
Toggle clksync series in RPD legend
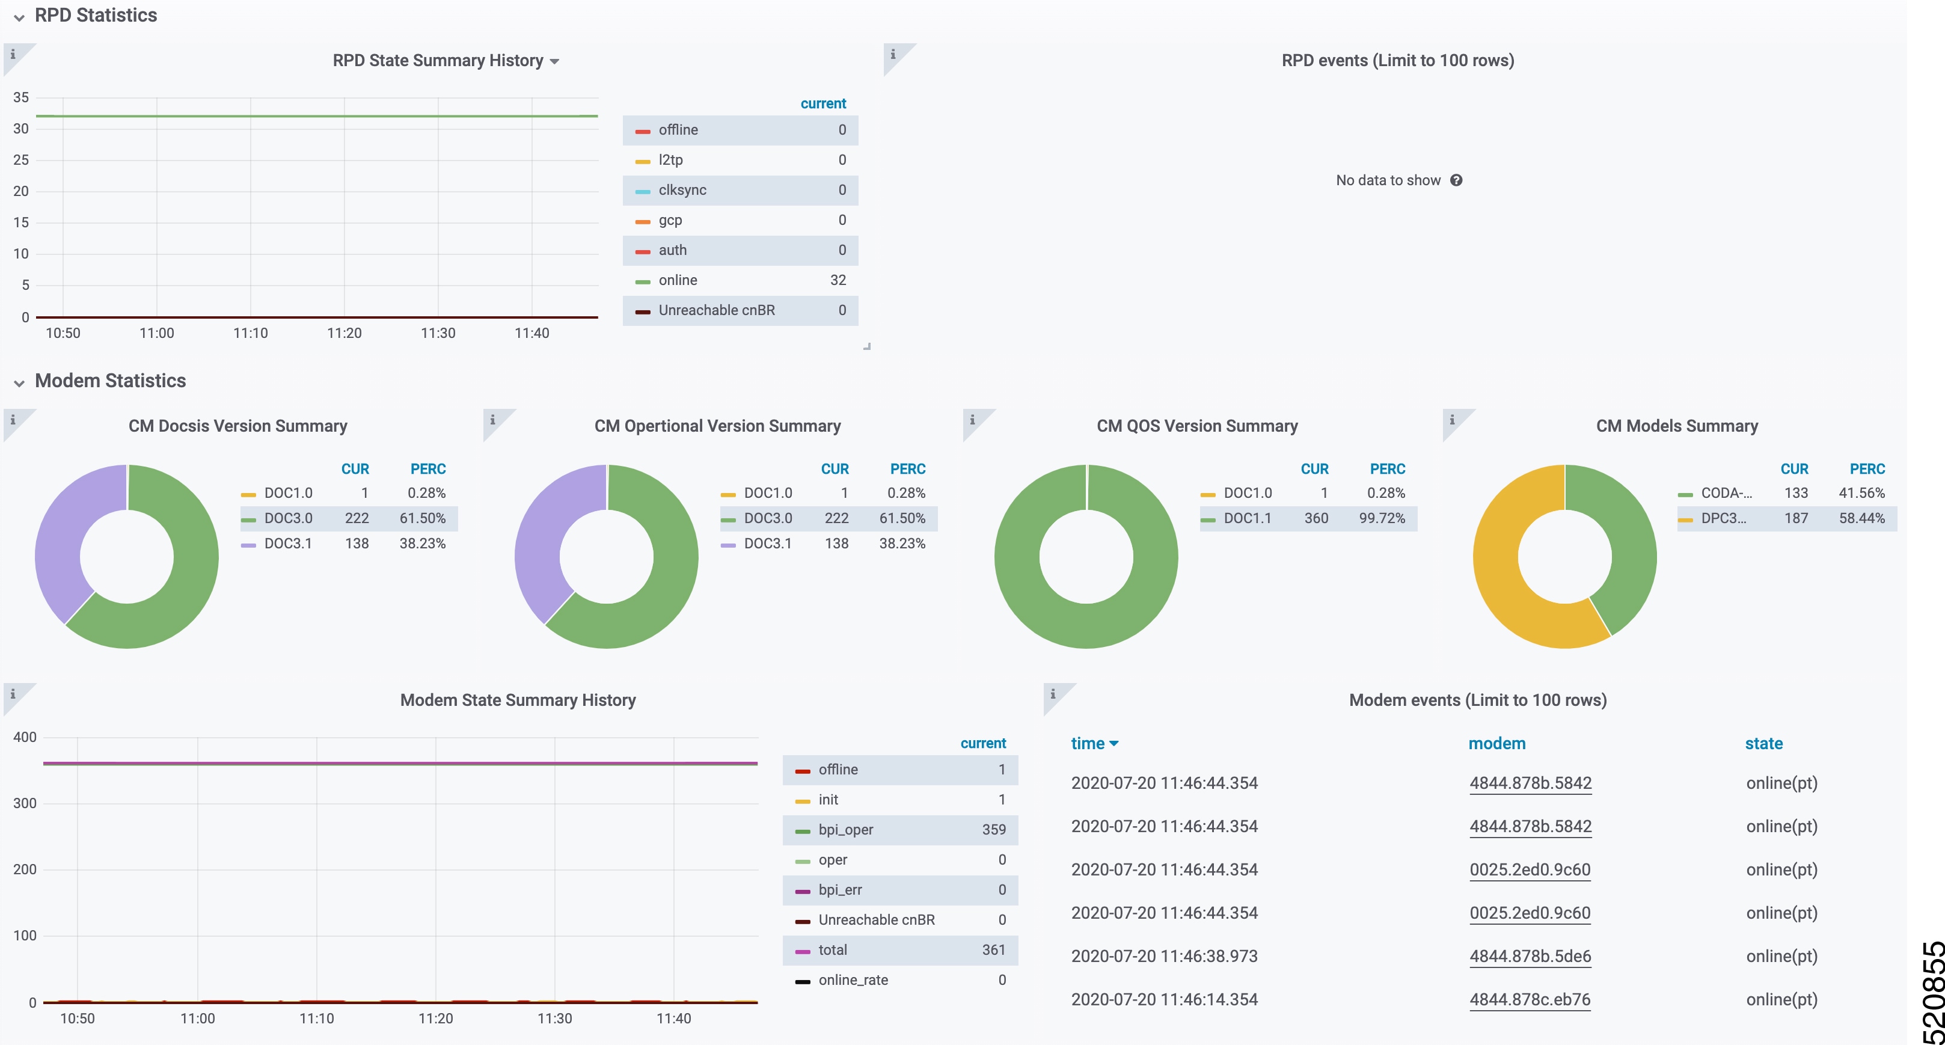coord(682,190)
